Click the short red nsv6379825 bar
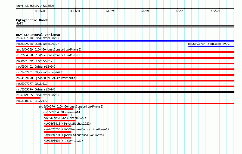This screenshot has height=154, width=242. pos(28,98)
